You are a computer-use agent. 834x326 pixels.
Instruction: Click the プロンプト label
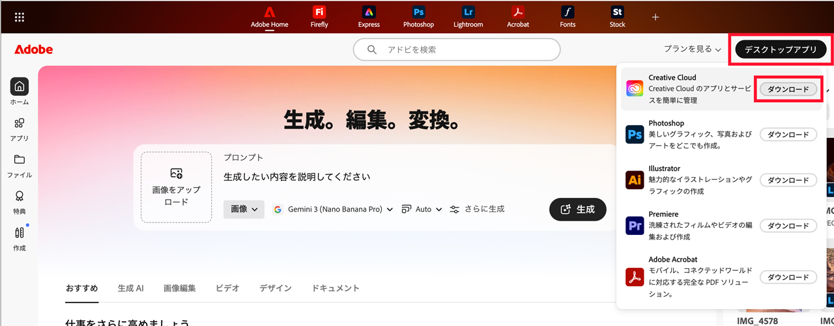coord(244,157)
